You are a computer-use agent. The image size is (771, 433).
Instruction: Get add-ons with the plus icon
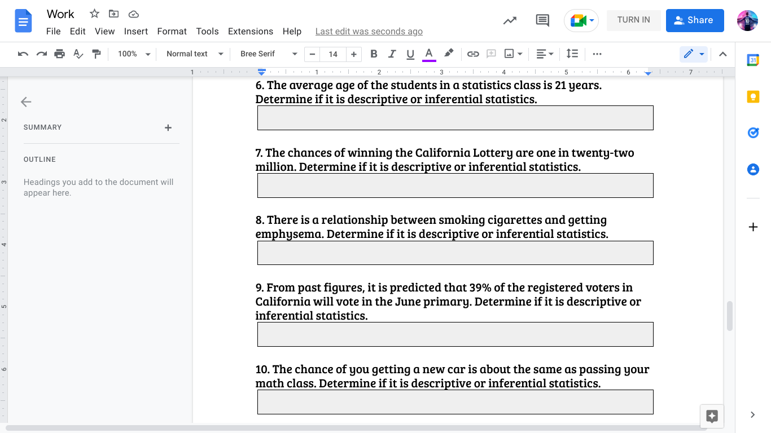coord(753,227)
